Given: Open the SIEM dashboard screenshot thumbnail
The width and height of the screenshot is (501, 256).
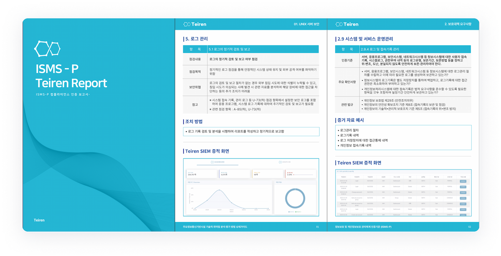Looking at the screenshot, I should point(251,187).
